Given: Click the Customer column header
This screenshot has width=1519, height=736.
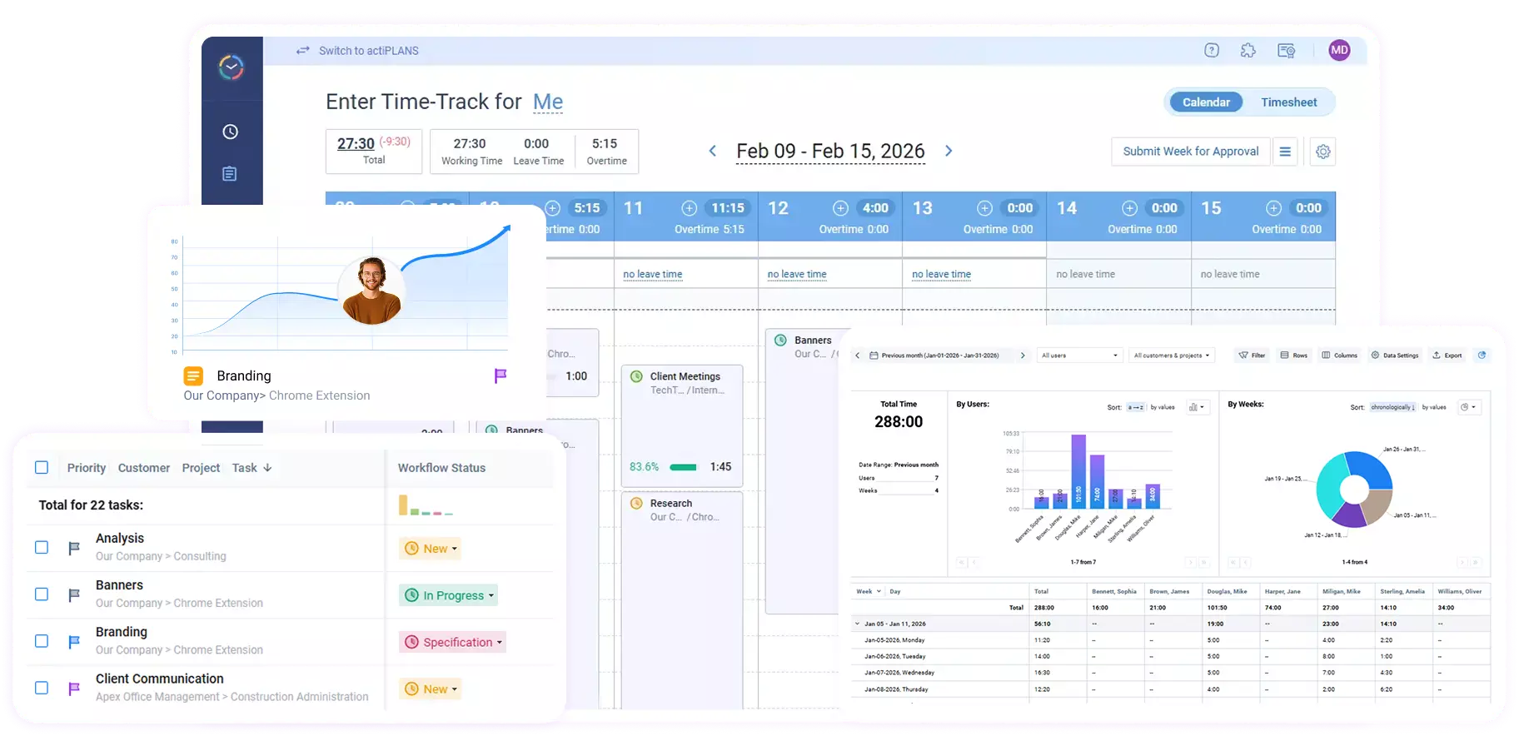Looking at the screenshot, I should click(x=144, y=468).
